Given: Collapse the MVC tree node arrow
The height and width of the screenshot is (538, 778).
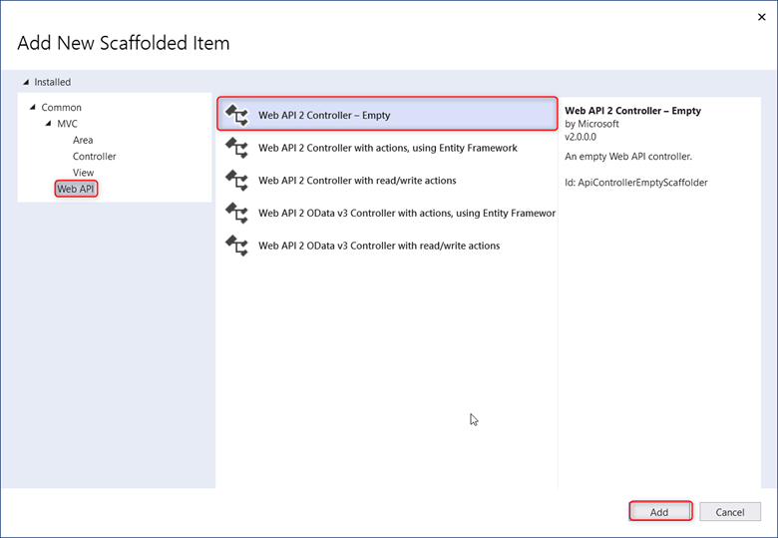Looking at the screenshot, I should (48, 123).
